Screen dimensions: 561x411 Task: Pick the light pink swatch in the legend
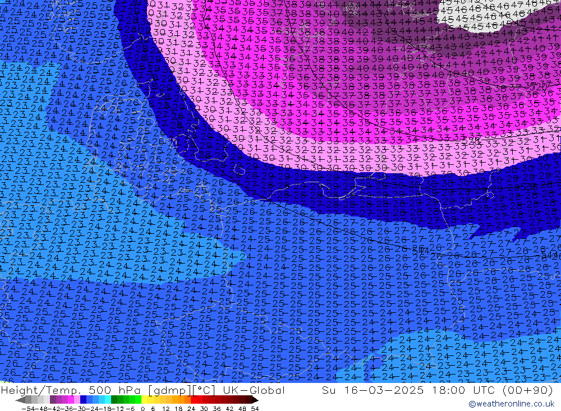click(77, 400)
